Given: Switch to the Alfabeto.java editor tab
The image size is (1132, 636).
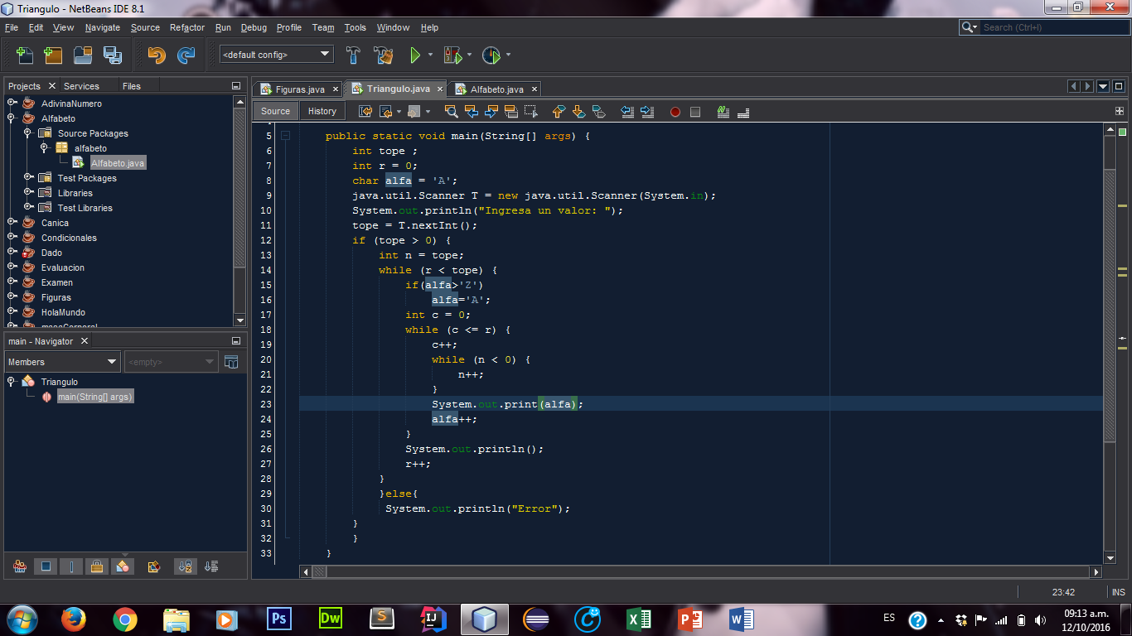Looking at the screenshot, I should [x=496, y=89].
